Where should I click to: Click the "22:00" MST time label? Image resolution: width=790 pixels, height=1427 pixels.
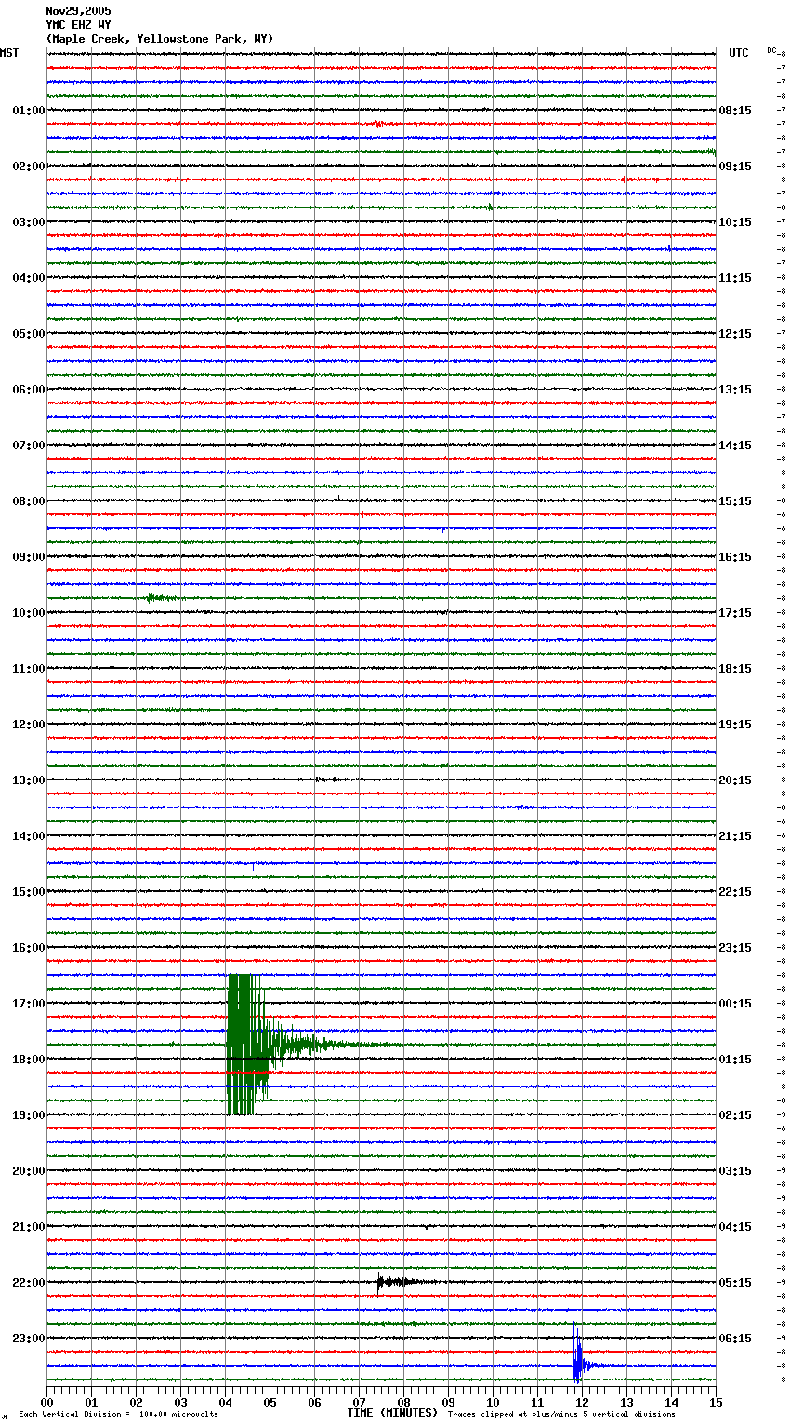pos(29,1283)
